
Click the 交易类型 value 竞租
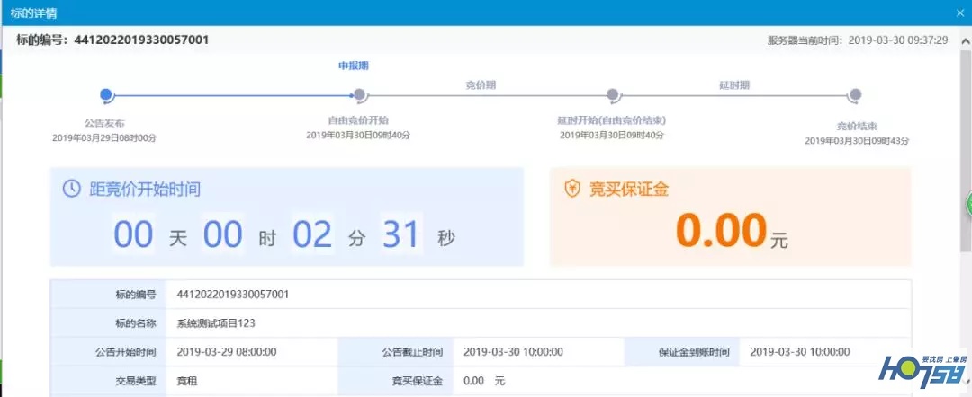click(x=187, y=381)
